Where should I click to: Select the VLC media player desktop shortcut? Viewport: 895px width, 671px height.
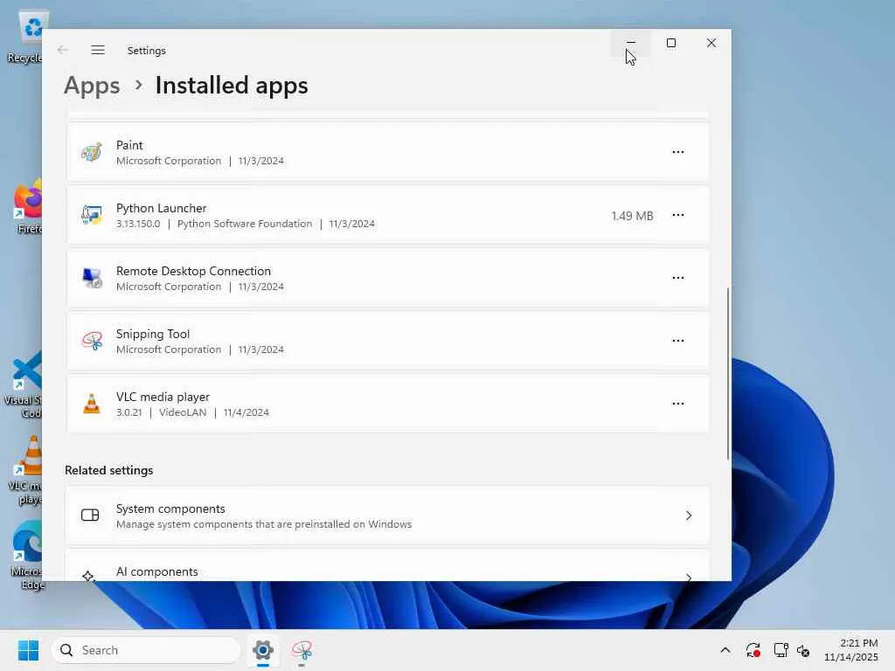tap(26, 471)
